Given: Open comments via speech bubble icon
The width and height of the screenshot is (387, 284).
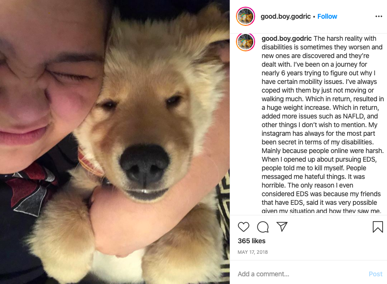Looking at the screenshot, I should point(263,227).
